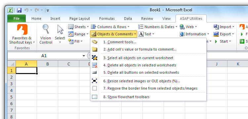Go to the Formulas tab

click(107, 19)
